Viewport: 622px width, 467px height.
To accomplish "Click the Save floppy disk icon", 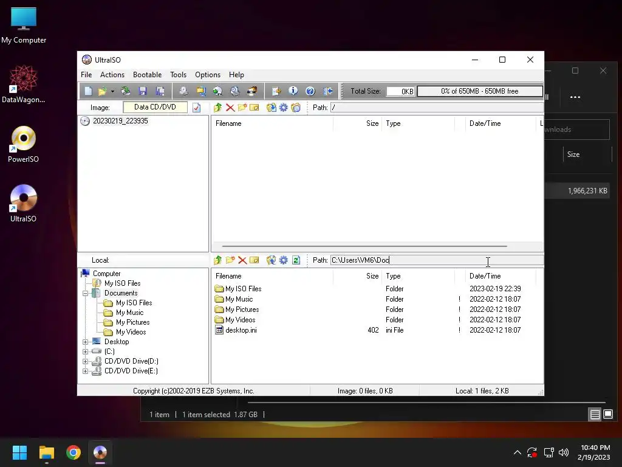I will 143,91.
